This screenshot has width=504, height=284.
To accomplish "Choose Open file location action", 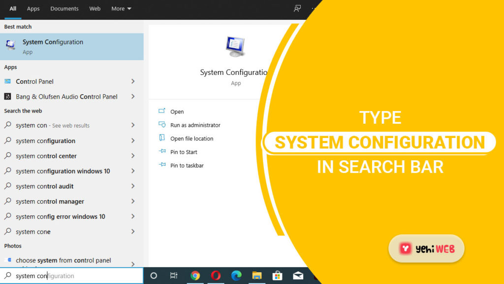I will pos(191,139).
